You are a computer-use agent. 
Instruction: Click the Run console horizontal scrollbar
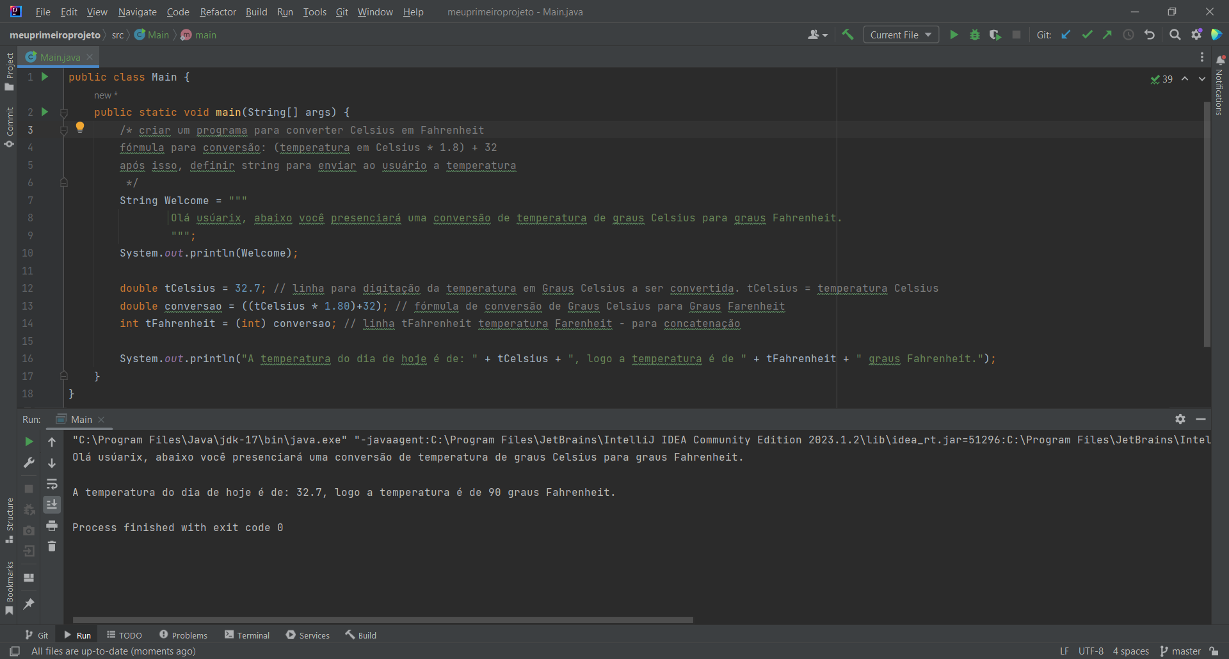383,620
